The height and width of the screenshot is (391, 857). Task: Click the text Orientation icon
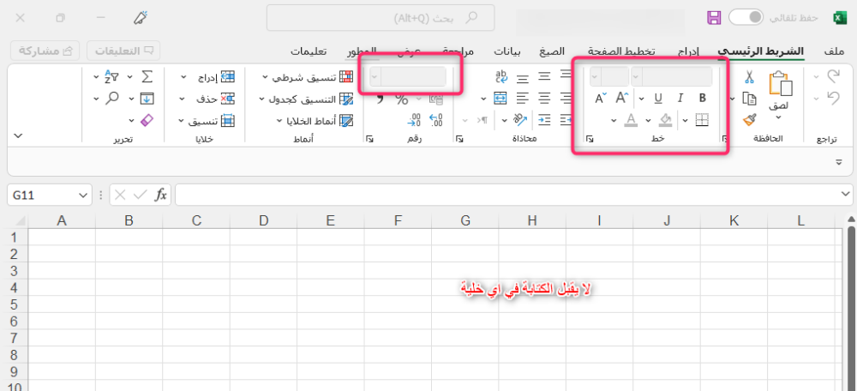tap(519, 119)
